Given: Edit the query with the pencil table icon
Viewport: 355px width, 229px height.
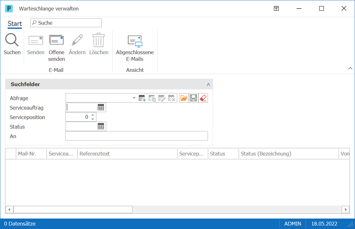Looking at the screenshot, I should click(x=162, y=98).
